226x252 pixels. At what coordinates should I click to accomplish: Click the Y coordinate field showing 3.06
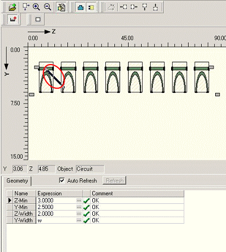(20, 169)
